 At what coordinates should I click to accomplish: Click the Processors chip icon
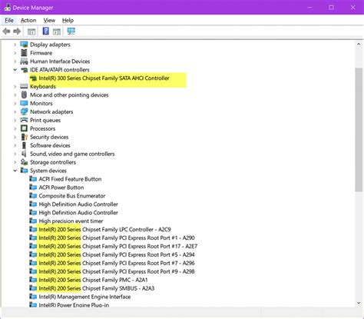point(24,128)
